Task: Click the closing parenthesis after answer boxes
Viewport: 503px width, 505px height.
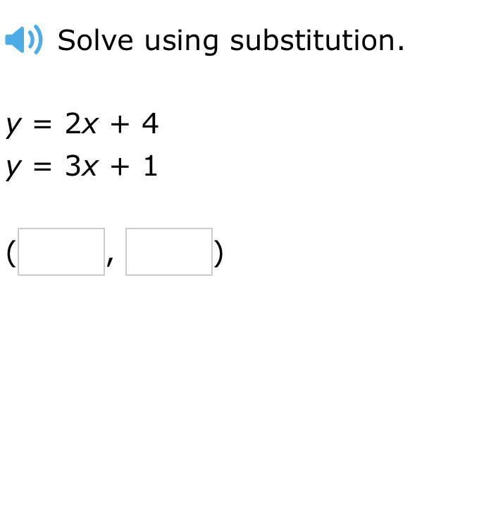Action: pyautogui.click(x=218, y=253)
